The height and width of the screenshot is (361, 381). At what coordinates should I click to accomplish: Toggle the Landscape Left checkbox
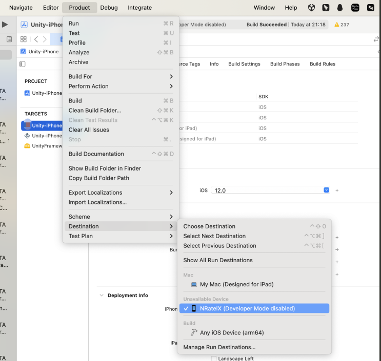(214, 358)
